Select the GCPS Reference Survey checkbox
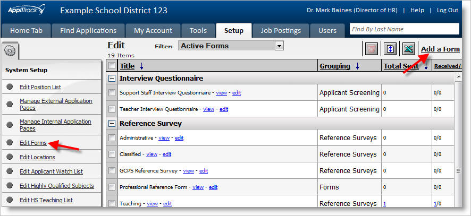Viewport: 471px width, 216px height. click(x=112, y=171)
